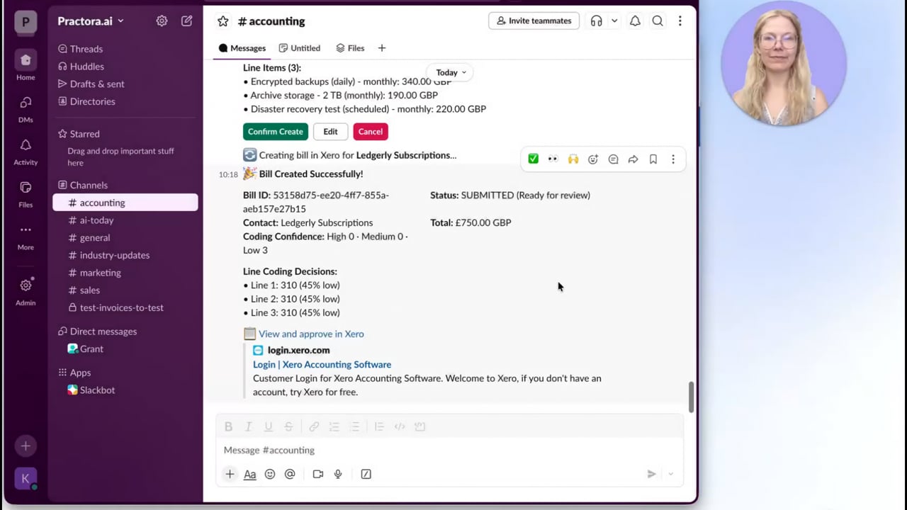907x510 pixels.
Task: Open user profile avatar K
Action: [x=26, y=478]
